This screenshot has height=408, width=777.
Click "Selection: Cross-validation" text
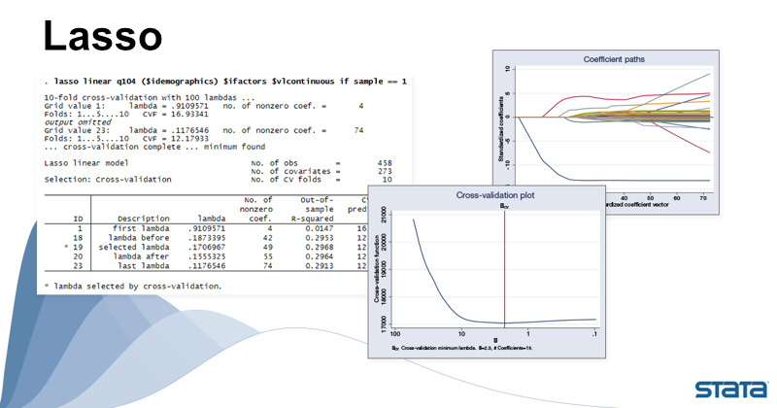(108, 180)
